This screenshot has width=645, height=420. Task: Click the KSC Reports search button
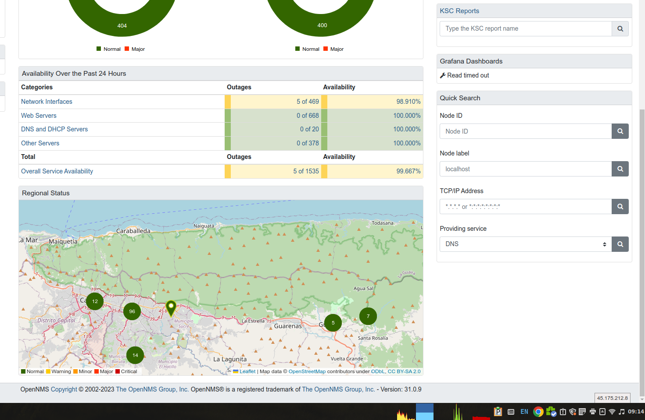click(620, 29)
